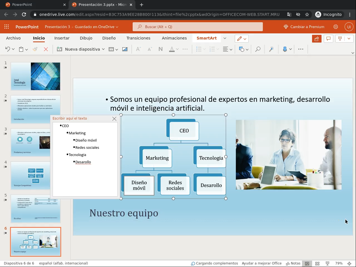356x267 pixels.
Task: Click the numbered list icon
Action: click(212, 49)
